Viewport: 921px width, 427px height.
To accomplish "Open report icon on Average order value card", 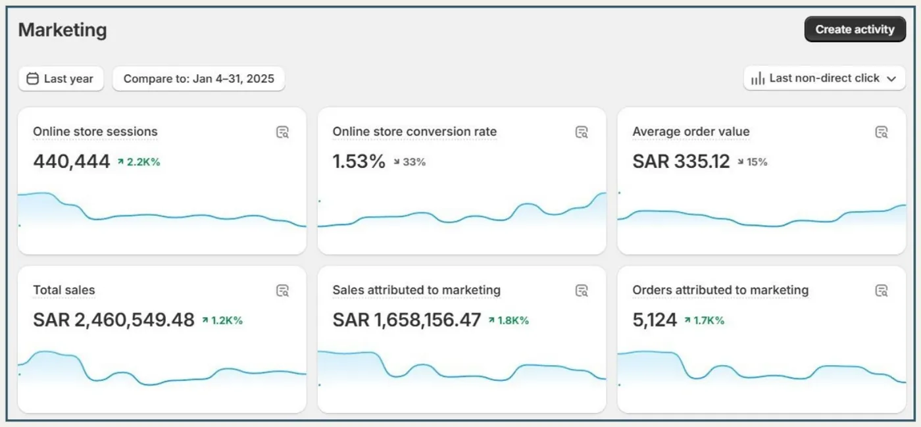I will (x=882, y=132).
